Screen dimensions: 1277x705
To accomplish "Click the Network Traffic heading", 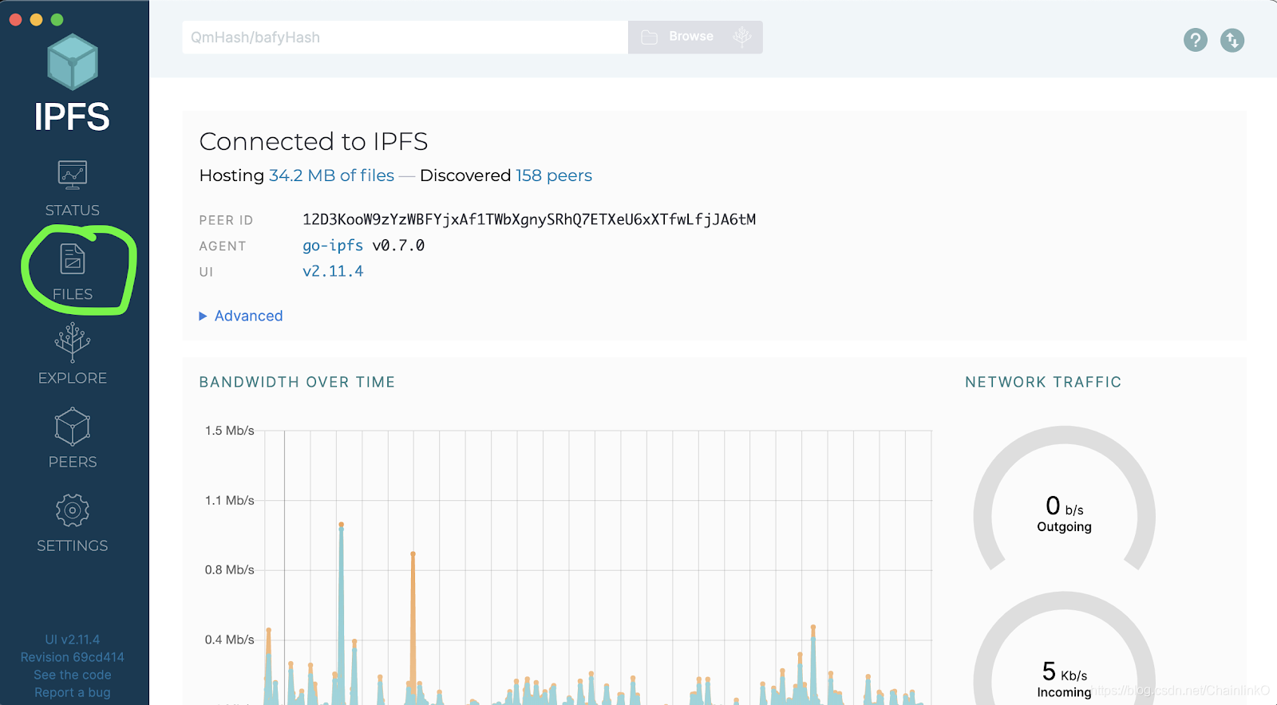I will pos(1043,382).
